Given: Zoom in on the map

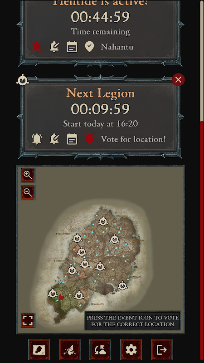Looking at the screenshot, I should click(28, 175).
